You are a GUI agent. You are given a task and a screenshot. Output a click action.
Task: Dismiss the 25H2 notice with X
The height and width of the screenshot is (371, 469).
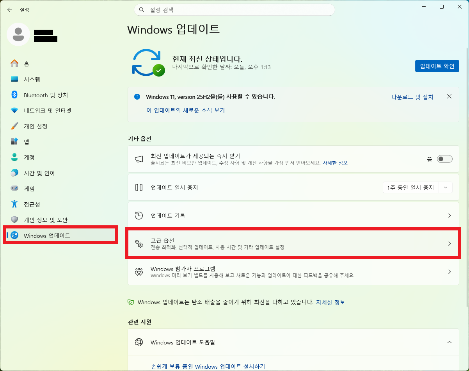coord(449,96)
